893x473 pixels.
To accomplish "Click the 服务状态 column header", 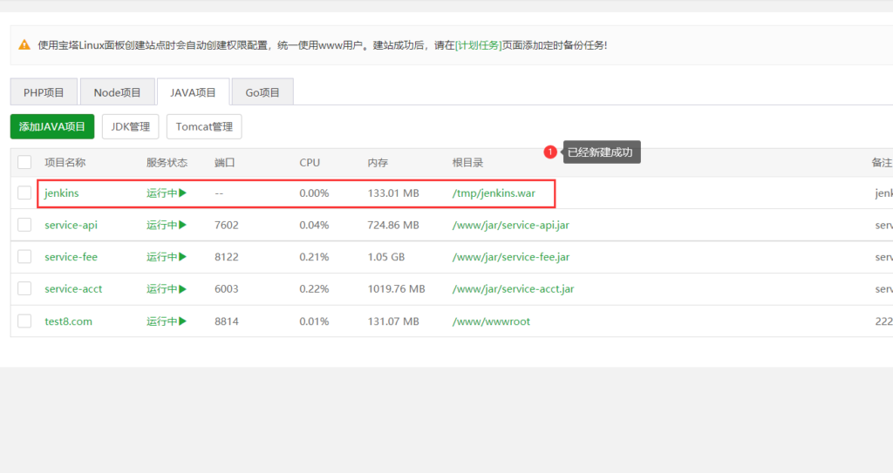I will tap(167, 162).
